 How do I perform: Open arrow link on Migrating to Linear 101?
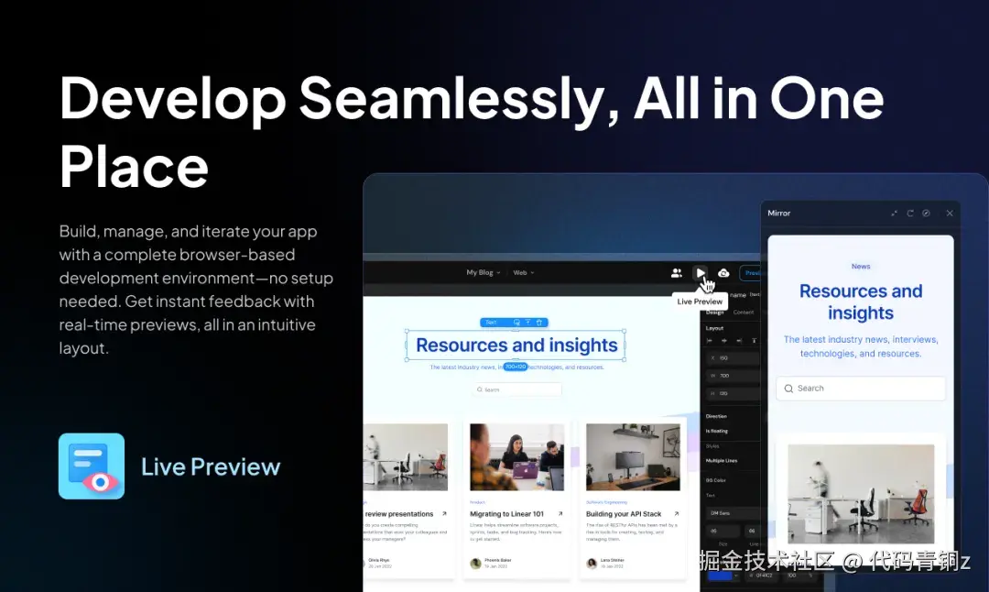pyautogui.click(x=560, y=514)
